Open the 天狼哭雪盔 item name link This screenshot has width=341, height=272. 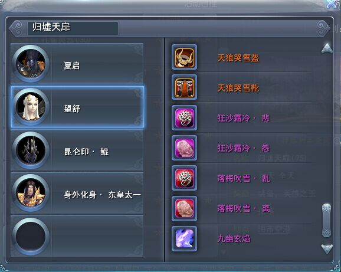[x=238, y=58]
